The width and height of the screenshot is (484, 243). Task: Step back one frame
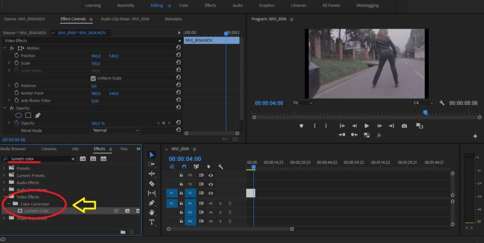point(355,126)
